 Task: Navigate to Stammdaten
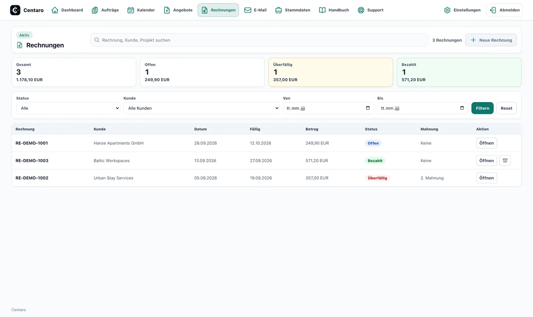[293, 10]
